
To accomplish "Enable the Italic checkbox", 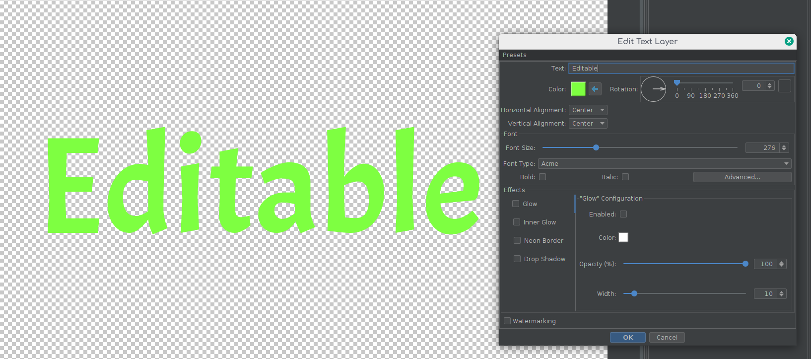I will tap(625, 177).
